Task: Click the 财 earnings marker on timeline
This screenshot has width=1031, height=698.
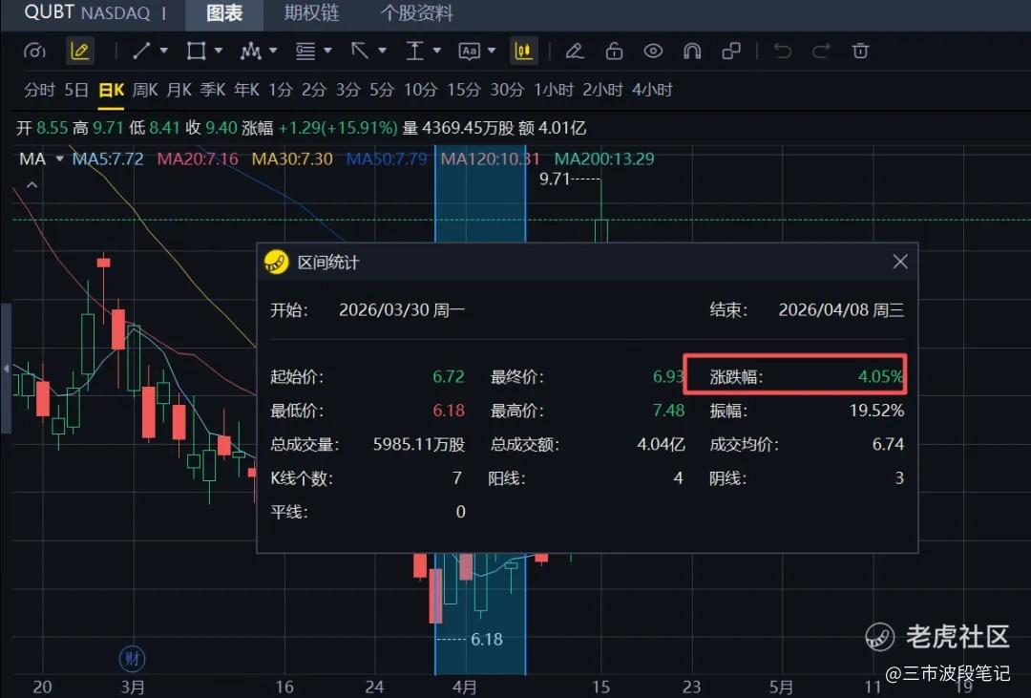Action: pos(132,657)
